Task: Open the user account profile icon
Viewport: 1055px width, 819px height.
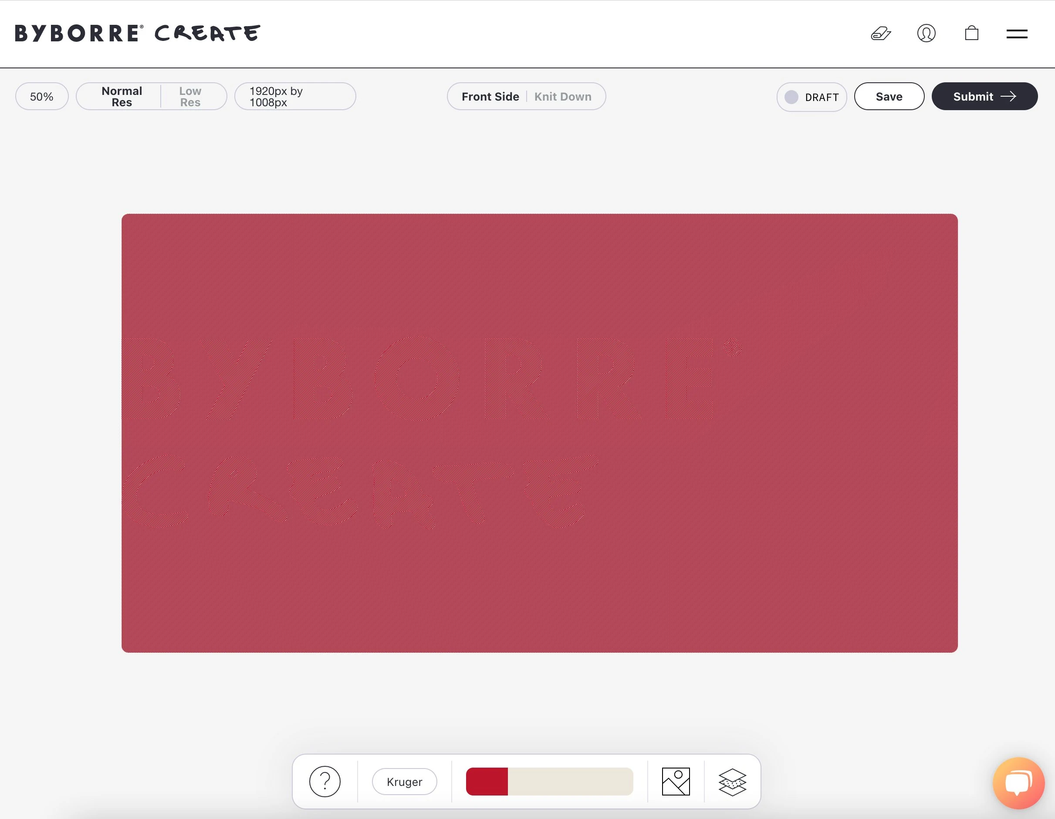Action: point(926,34)
